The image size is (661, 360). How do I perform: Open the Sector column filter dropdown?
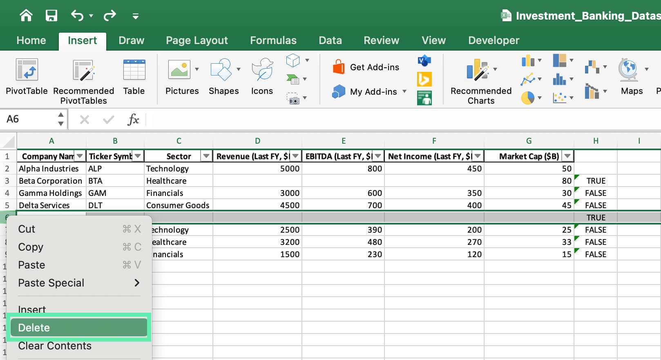[x=206, y=156]
